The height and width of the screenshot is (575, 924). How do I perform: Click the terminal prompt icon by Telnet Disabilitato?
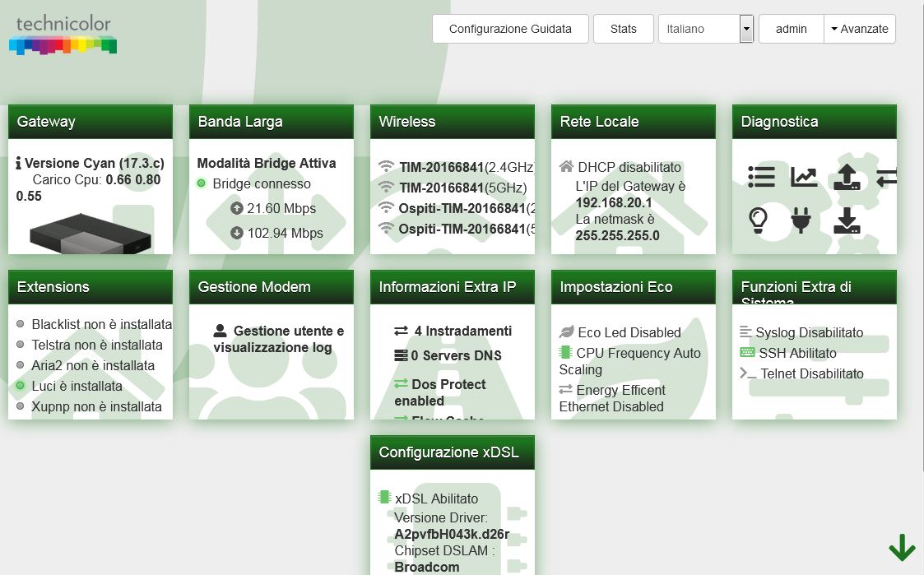(x=748, y=373)
